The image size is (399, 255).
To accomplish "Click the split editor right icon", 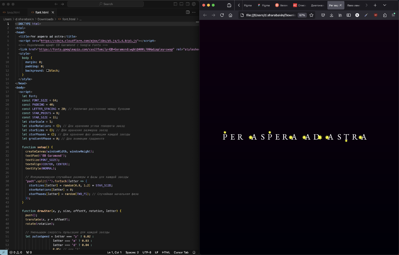I will [188, 12].
